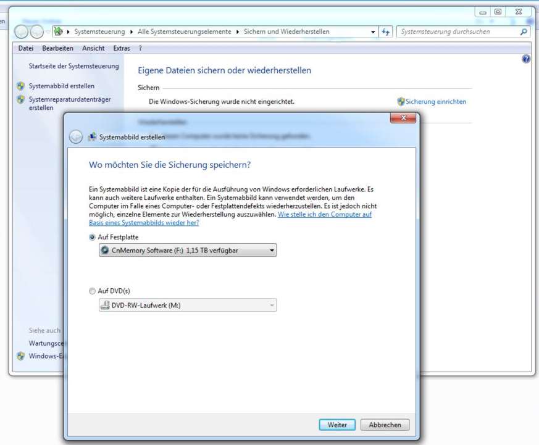Click the Explorer forward navigation button
Viewport: 539px width, 445px height.
[37, 32]
